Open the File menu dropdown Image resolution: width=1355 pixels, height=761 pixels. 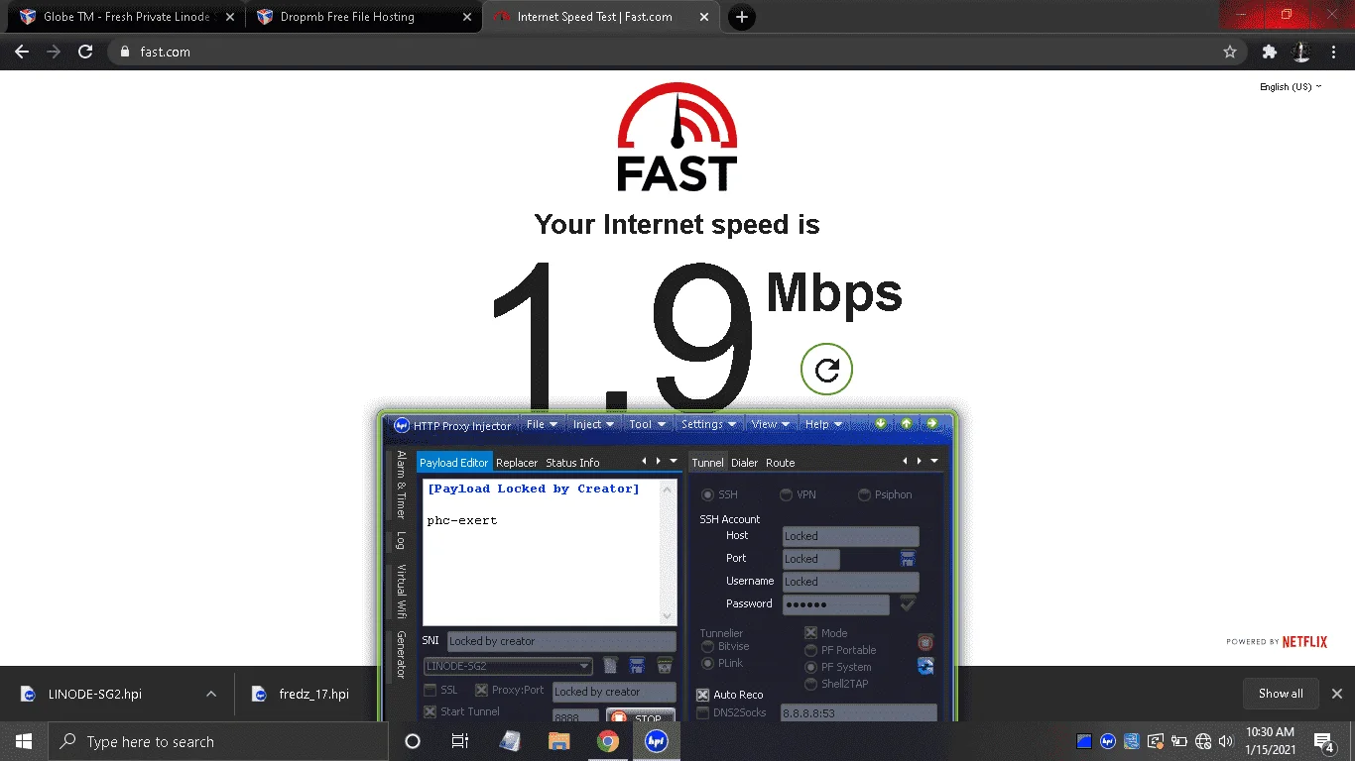click(x=542, y=424)
